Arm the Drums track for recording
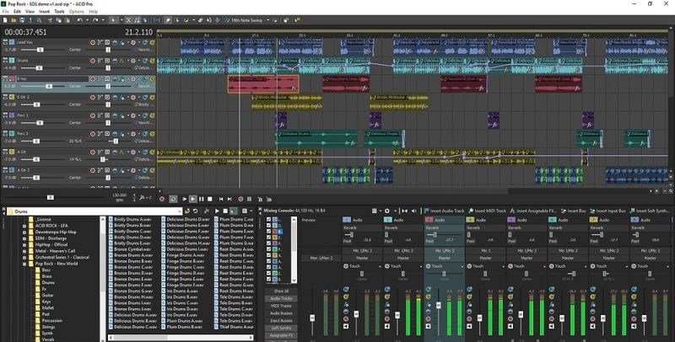Image resolution: width=675 pixels, height=342 pixels. coord(93,61)
